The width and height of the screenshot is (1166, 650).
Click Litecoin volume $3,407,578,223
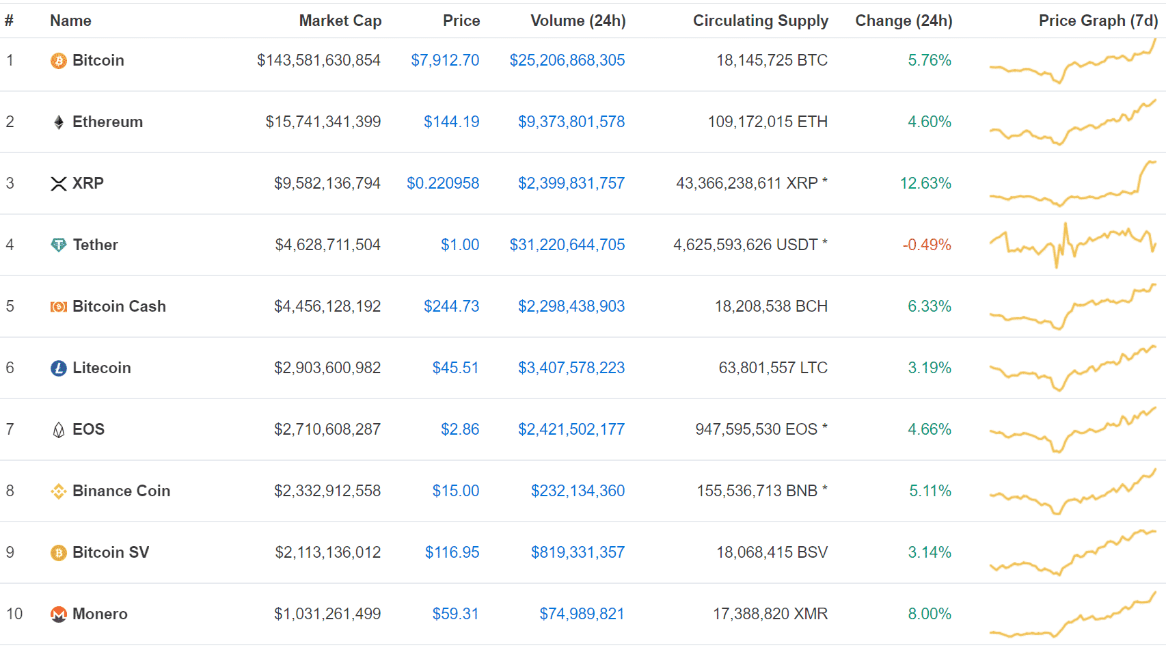point(571,368)
